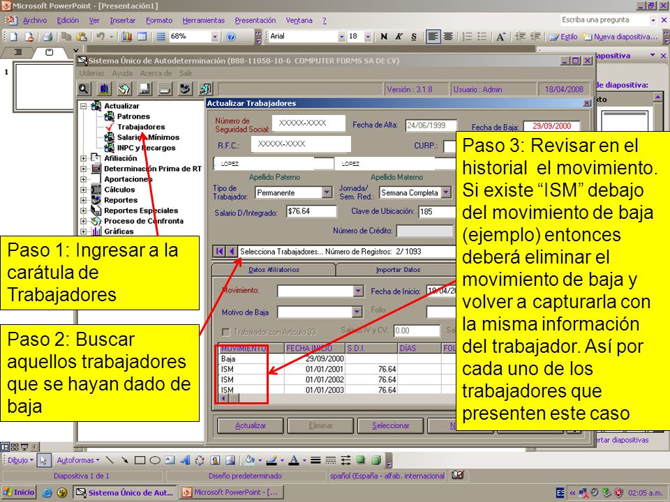Click Nueva diapositiva in the toolbar
This screenshot has height=502, width=670.
point(620,37)
